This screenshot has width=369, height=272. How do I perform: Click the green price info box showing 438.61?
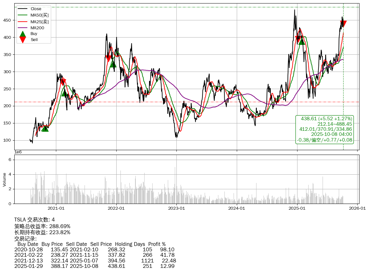325,129
